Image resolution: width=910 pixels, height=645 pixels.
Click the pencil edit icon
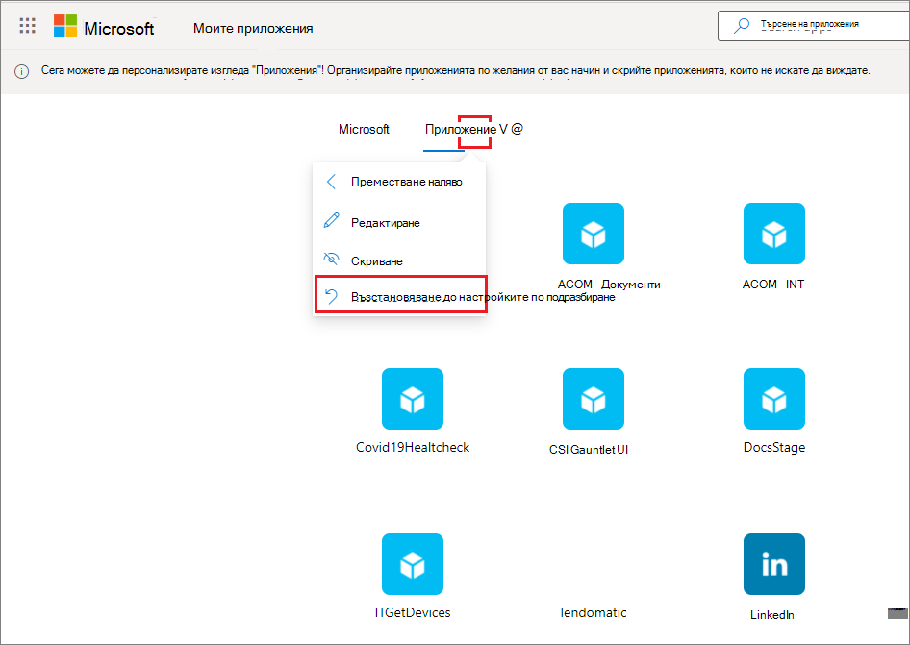(331, 221)
